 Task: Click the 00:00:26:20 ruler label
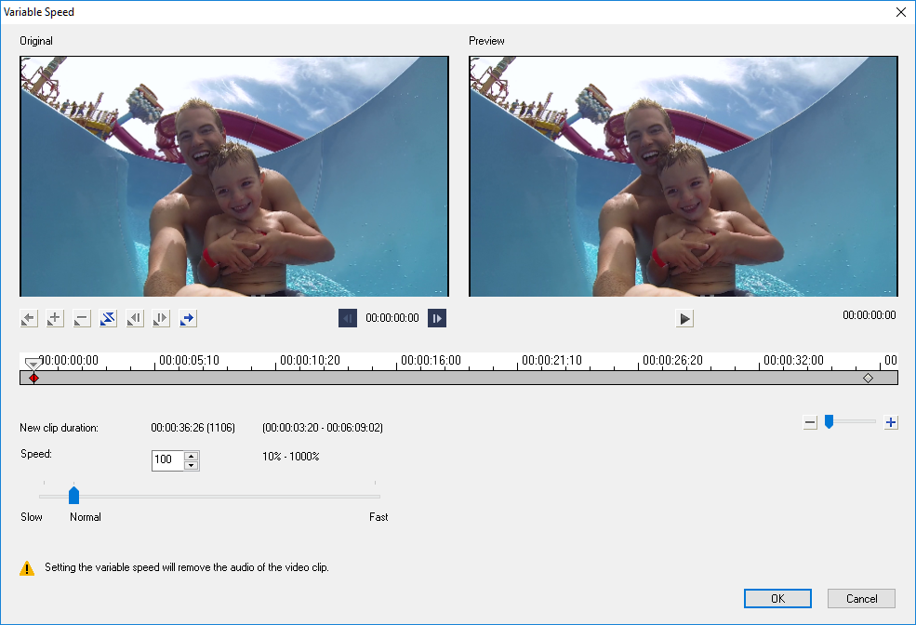tap(673, 360)
